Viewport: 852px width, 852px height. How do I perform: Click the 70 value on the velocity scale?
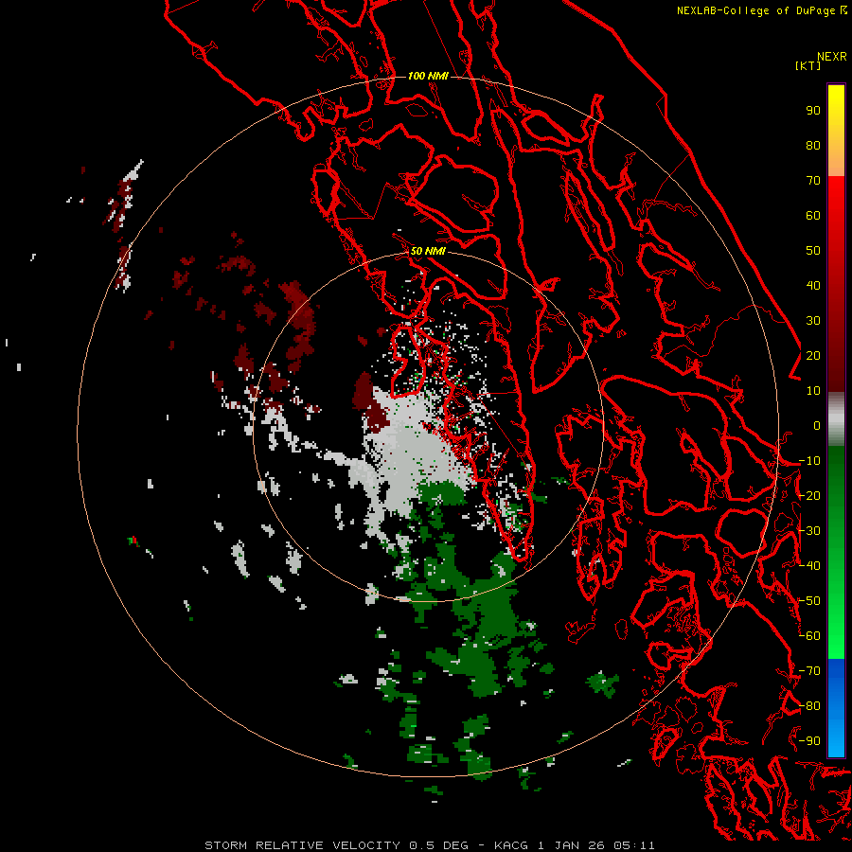[813, 181]
